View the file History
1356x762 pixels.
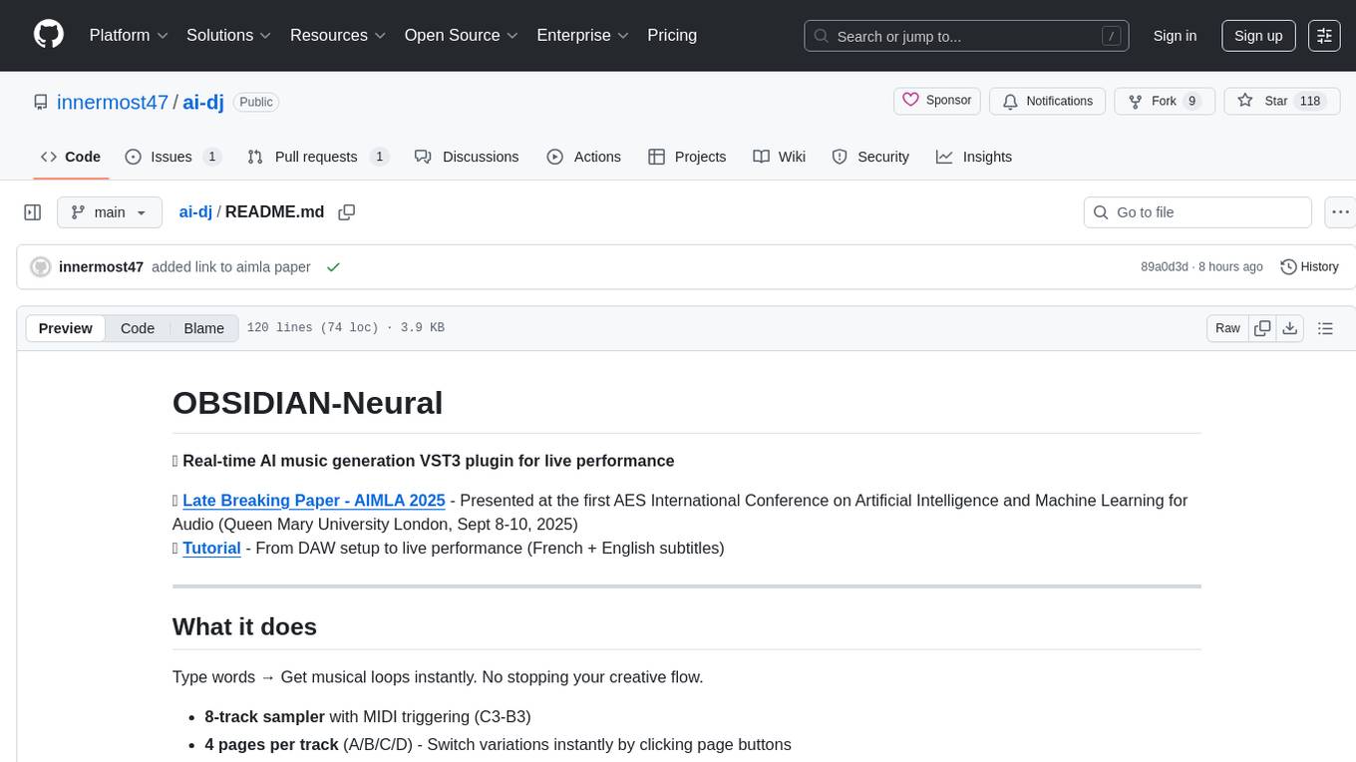tap(1309, 267)
